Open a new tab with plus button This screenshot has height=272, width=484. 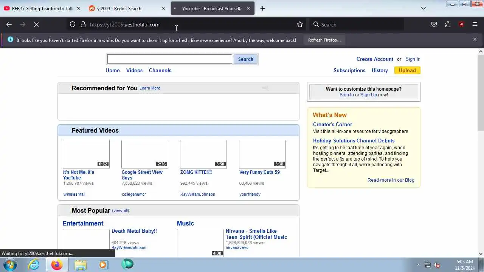[x=263, y=8]
